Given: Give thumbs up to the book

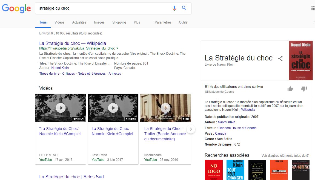Looking at the screenshot, I should pos(290,89).
